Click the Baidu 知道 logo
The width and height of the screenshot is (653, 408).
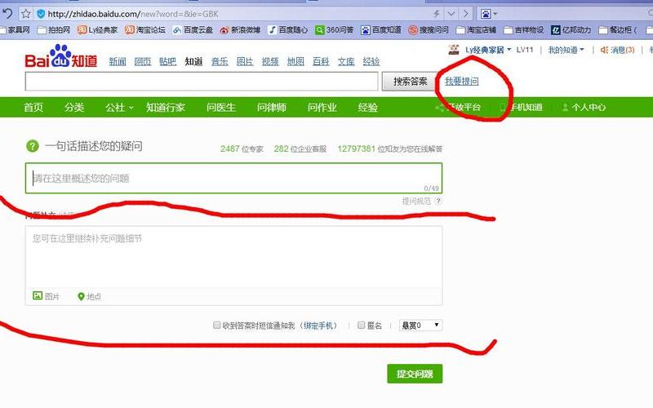(61, 56)
